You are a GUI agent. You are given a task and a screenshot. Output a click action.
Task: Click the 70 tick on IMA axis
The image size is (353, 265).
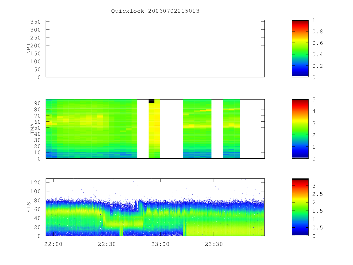point(37,115)
